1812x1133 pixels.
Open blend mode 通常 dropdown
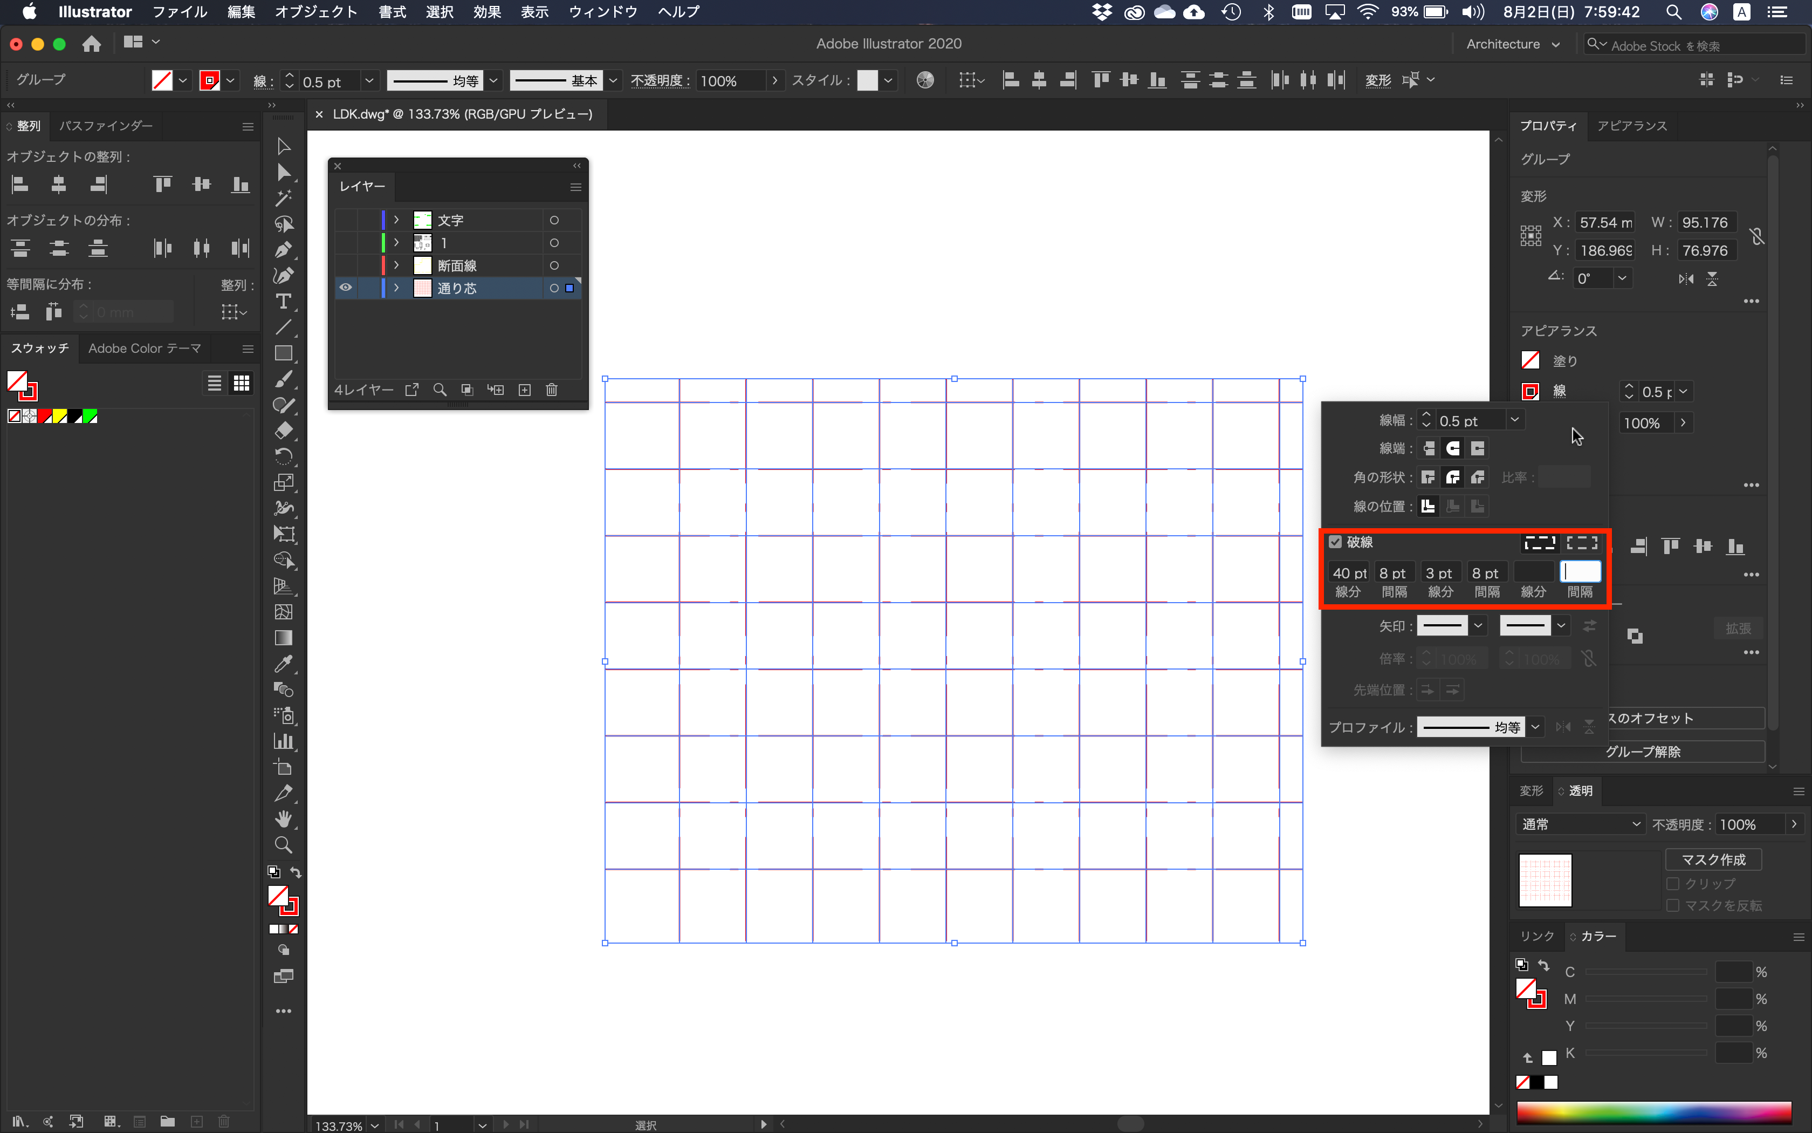click(x=1581, y=824)
